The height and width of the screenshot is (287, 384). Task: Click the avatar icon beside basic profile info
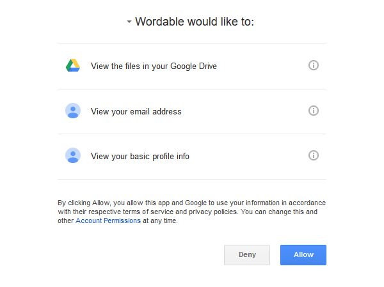(x=73, y=155)
